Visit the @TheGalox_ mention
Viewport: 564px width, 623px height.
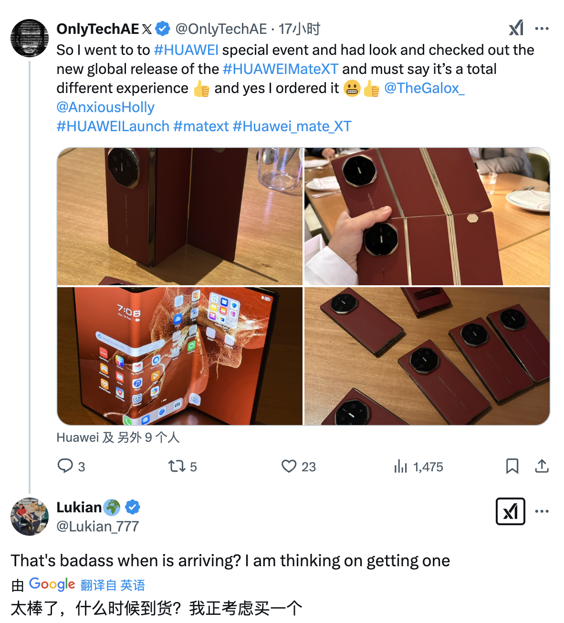pos(424,88)
